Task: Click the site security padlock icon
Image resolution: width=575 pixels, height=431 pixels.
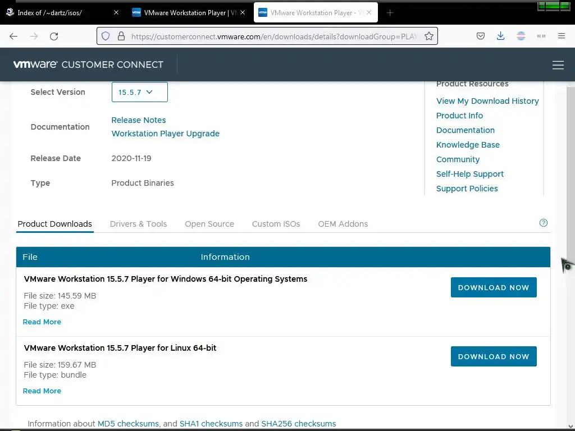Action: [121, 36]
